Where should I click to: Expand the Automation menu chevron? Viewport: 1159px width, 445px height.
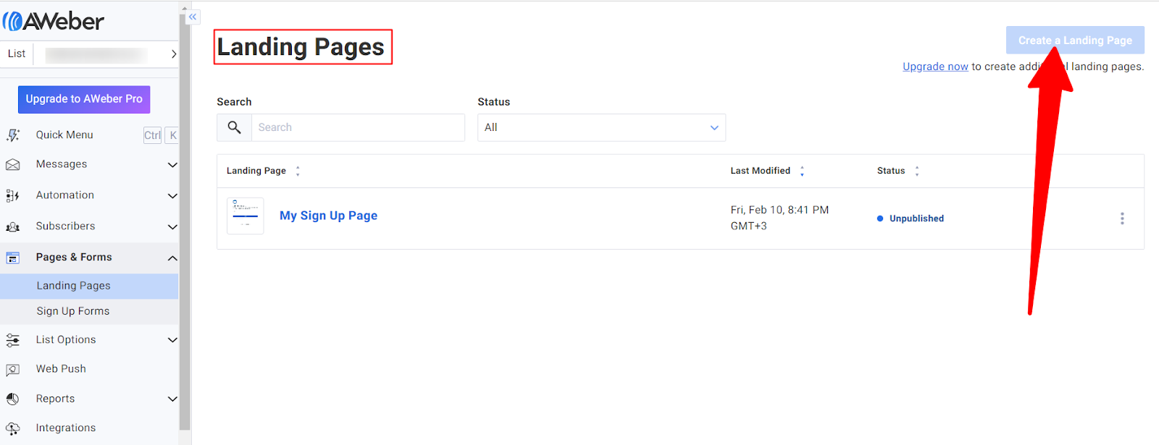pos(172,195)
